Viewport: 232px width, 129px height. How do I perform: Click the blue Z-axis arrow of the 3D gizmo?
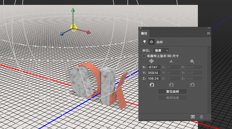(x=62, y=34)
